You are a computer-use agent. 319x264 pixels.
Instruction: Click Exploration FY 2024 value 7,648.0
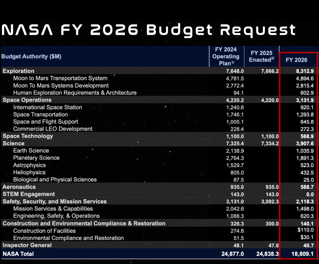pyautogui.click(x=235, y=71)
